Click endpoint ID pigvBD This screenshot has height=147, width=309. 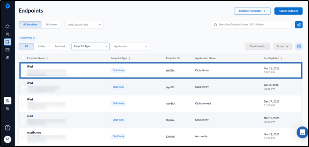[x=170, y=87]
